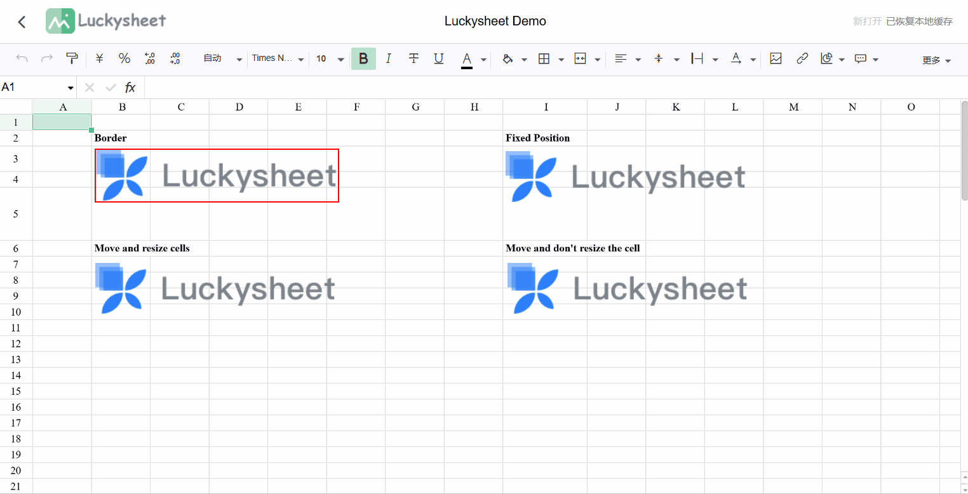Increase the decimal places

point(175,58)
